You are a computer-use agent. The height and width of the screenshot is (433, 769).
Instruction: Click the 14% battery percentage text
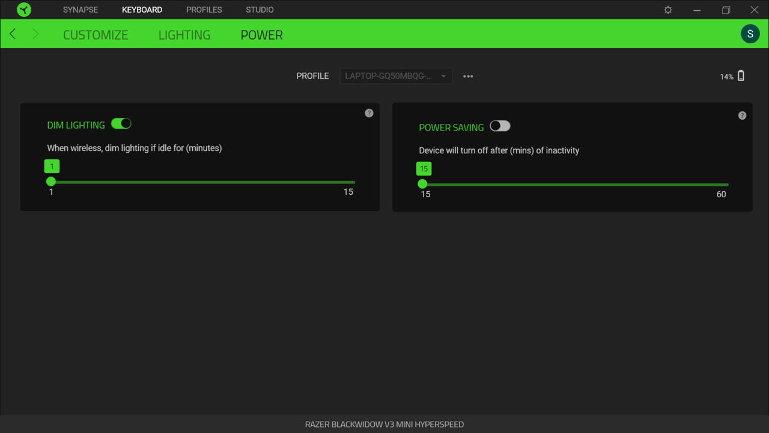pos(726,77)
